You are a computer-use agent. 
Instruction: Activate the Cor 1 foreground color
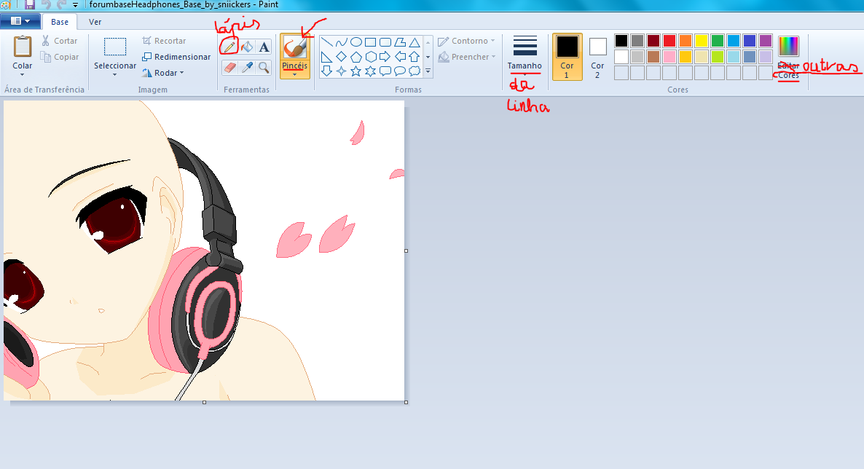pos(567,57)
